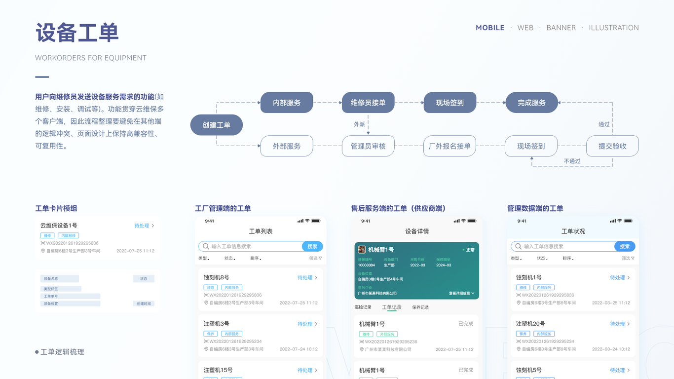
Task: Click search magnifier icon in 工单列表 screen
Action: 206,246
